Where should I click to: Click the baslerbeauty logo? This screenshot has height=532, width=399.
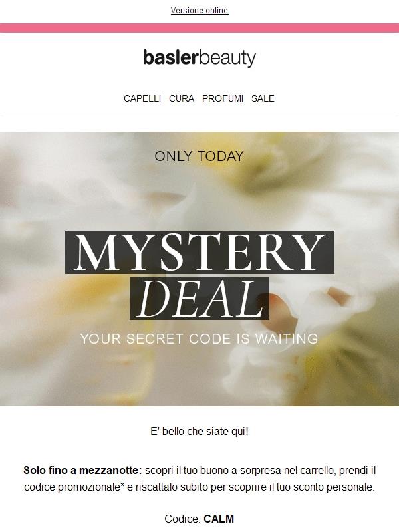tap(199, 58)
